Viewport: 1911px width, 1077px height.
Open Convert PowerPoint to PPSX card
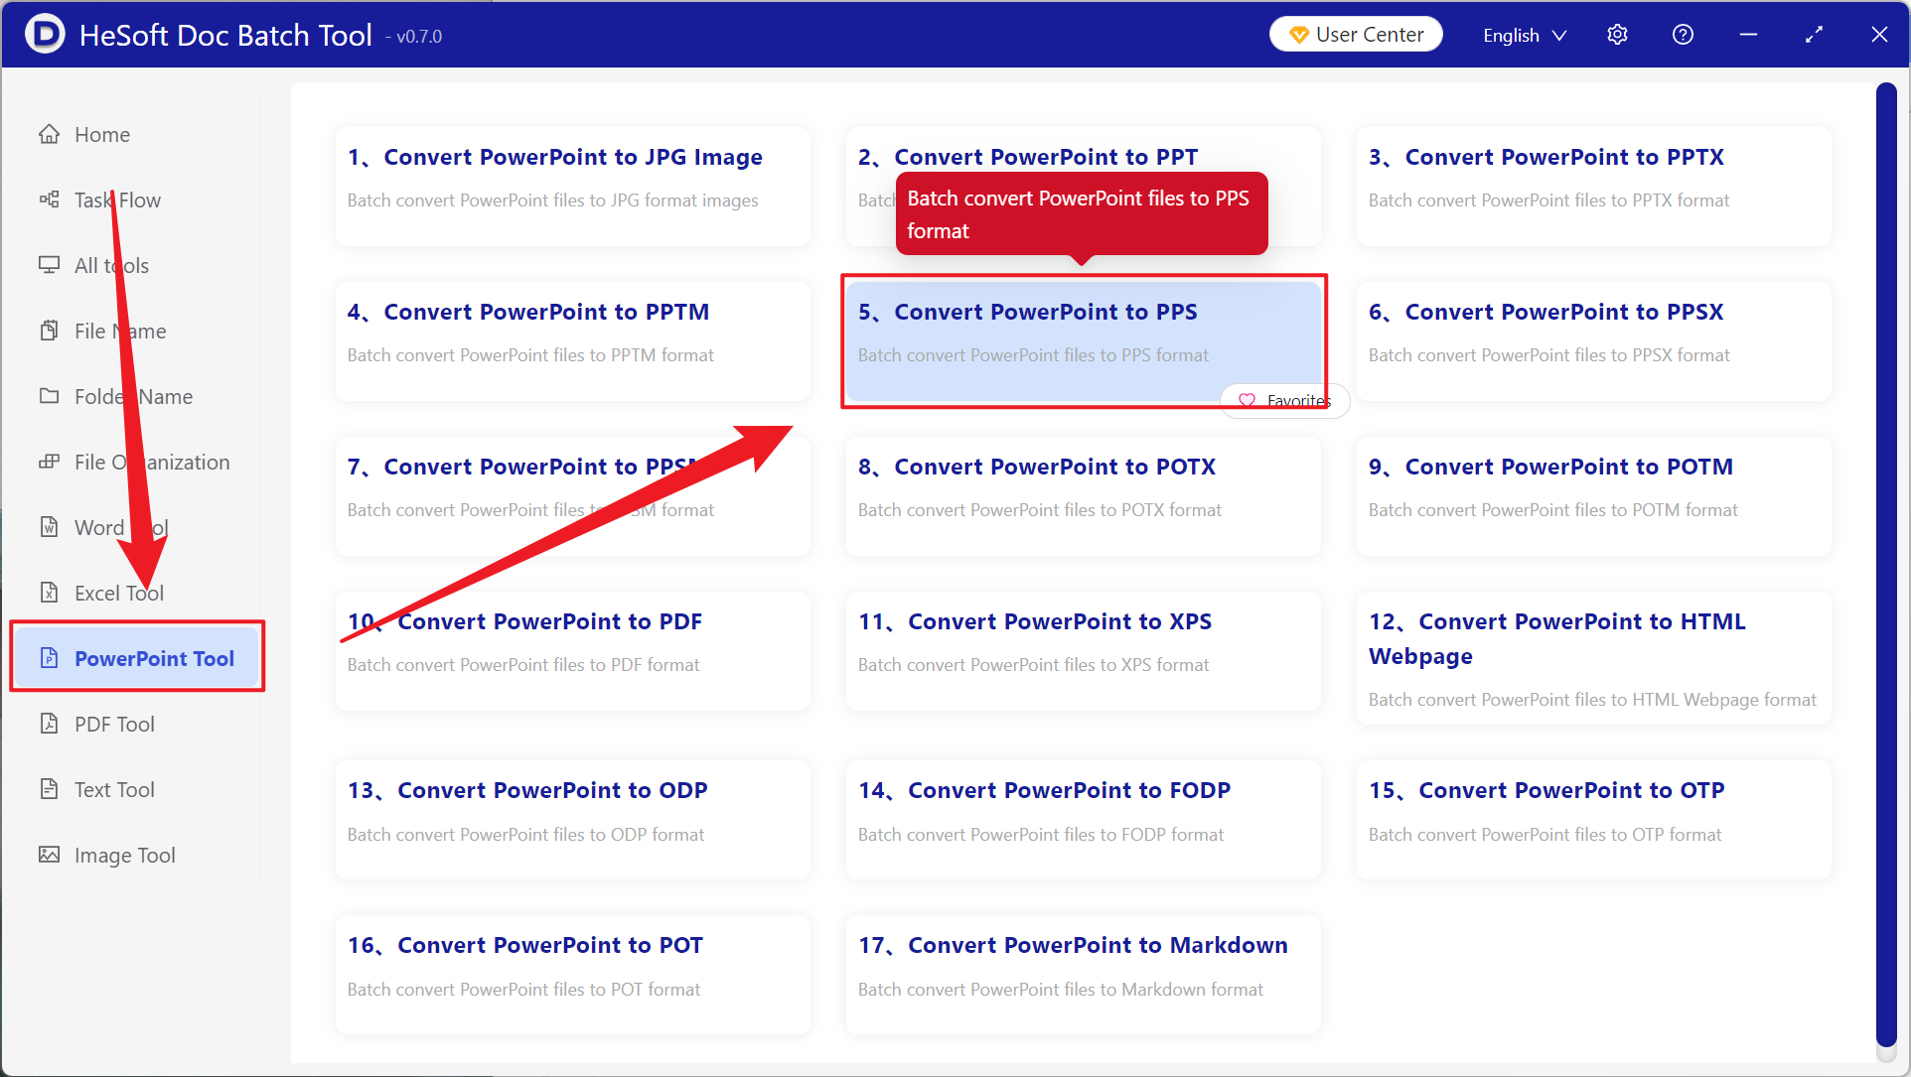[1593, 340]
